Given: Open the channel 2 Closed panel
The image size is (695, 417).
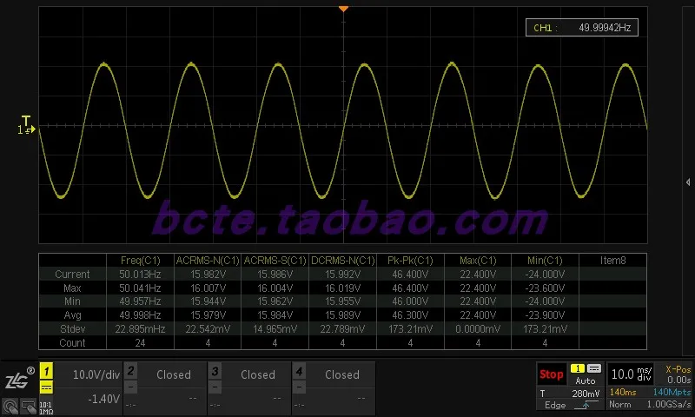Looking at the screenshot, I should click(173, 374).
